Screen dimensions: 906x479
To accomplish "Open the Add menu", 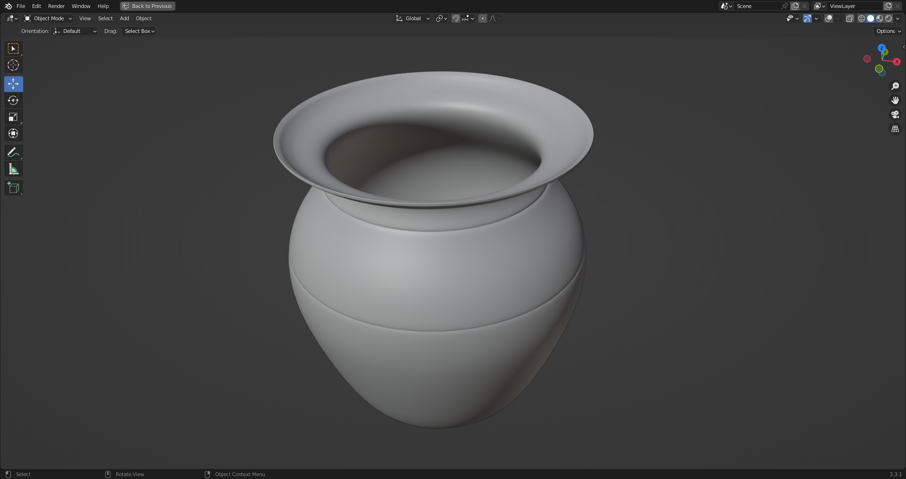I will (124, 18).
